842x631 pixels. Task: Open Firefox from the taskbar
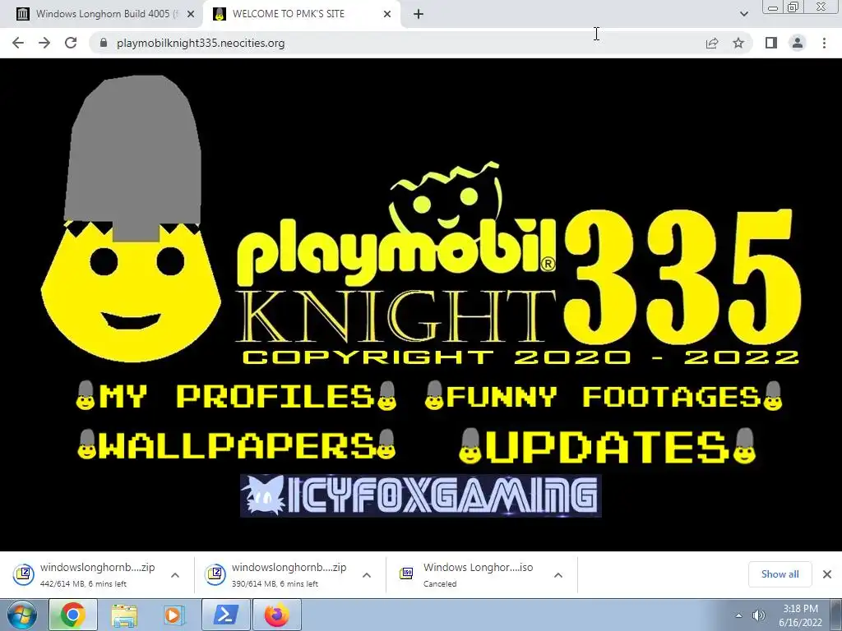(x=276, y=615)
